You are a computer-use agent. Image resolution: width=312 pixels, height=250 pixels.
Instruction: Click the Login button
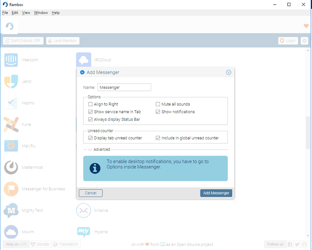[x=288, y=41]
